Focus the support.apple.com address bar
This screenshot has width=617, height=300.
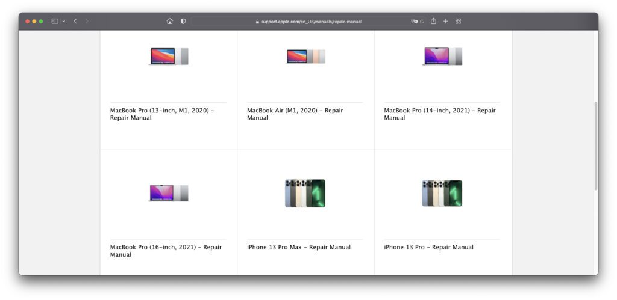[308, 22]
